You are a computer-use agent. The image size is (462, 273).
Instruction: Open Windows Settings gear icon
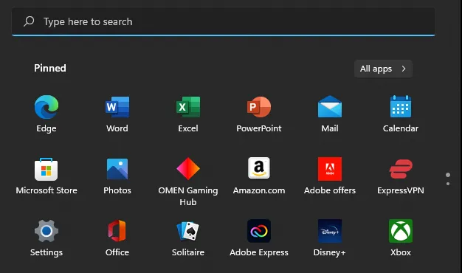[46, 231]
